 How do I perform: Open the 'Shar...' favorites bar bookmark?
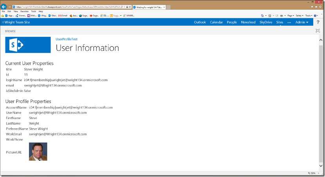pyautogui.click(x=52, y=16)
